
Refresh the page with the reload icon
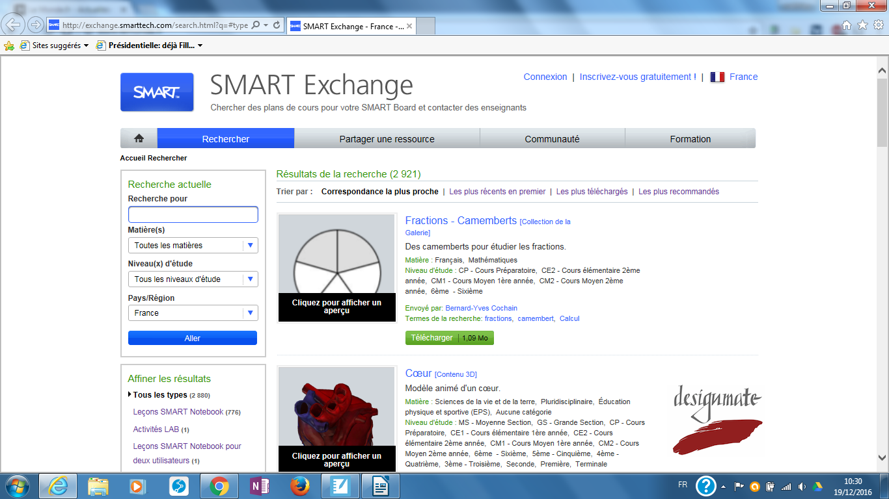pos(277,25)
